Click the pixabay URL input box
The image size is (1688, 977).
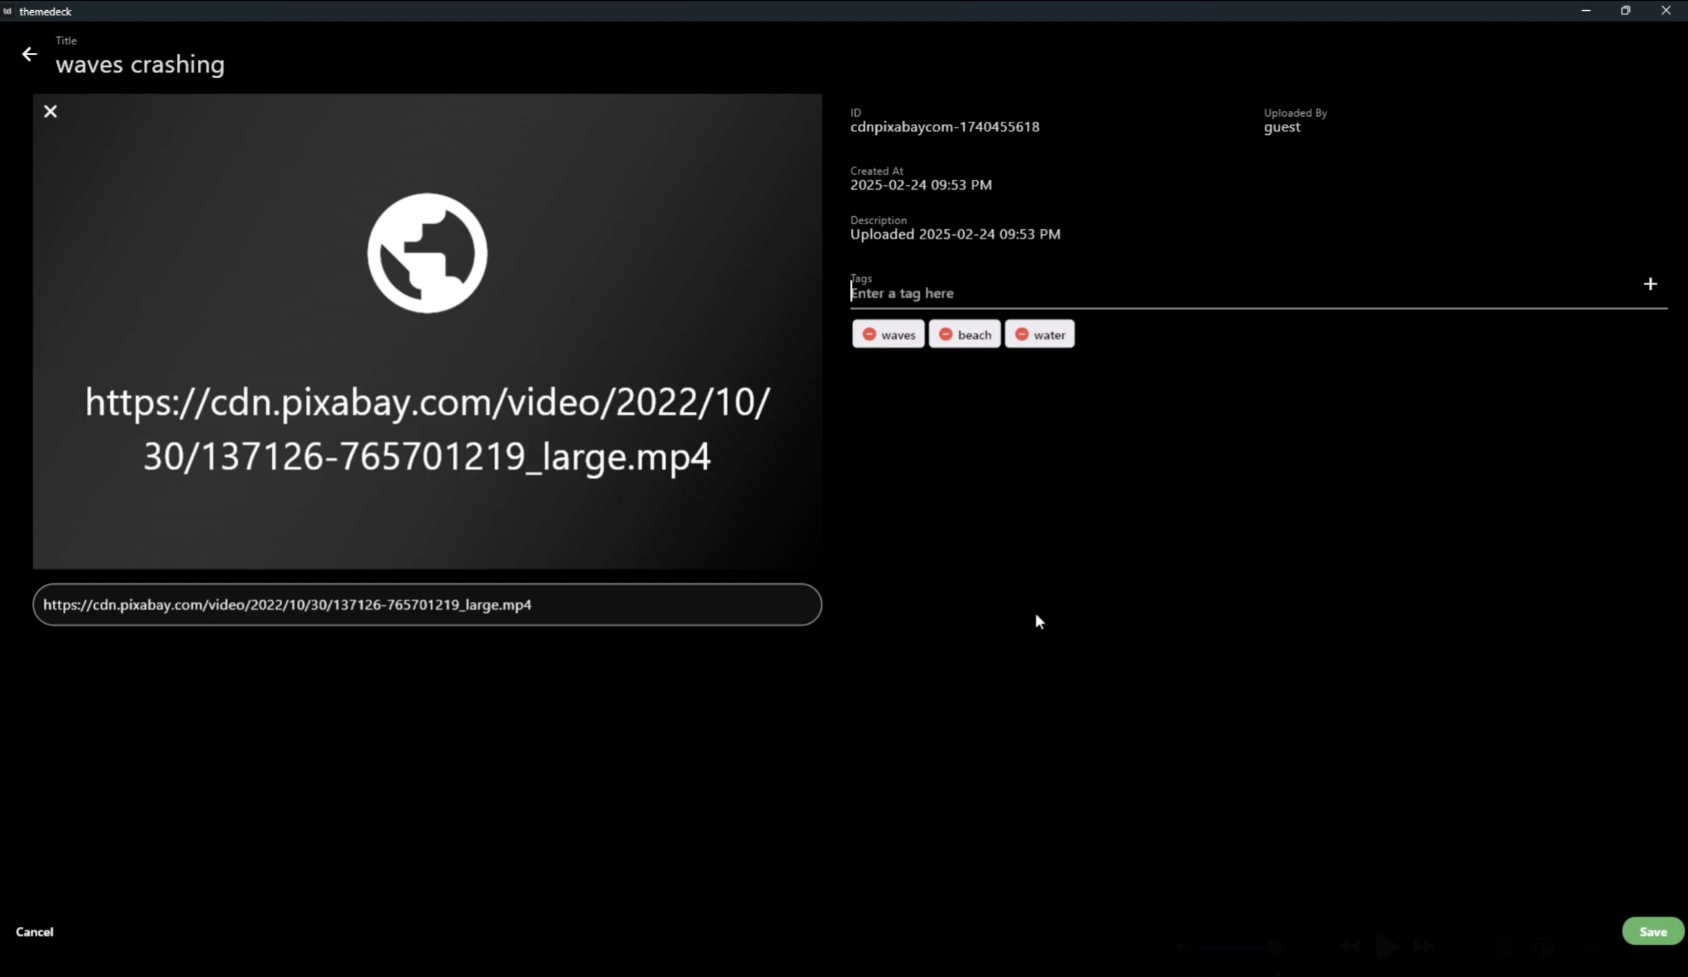pyautogui.click(x=427, y=604)
